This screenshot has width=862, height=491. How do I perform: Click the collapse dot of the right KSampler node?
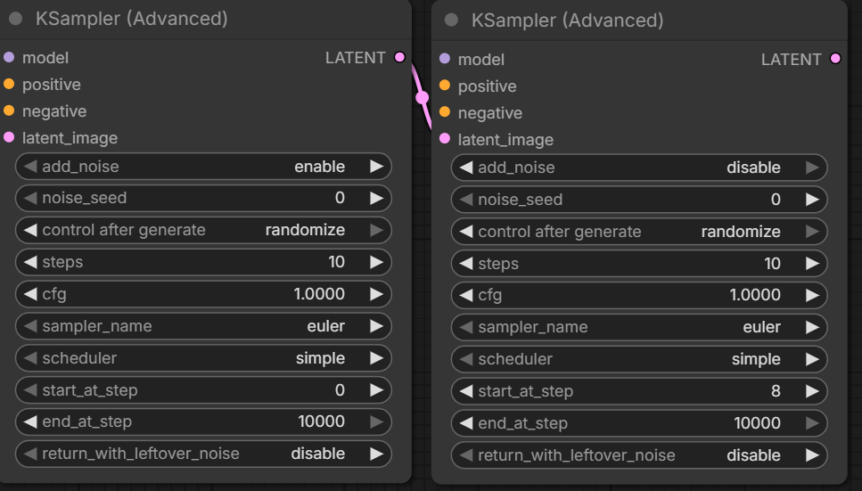click(451, 20)
